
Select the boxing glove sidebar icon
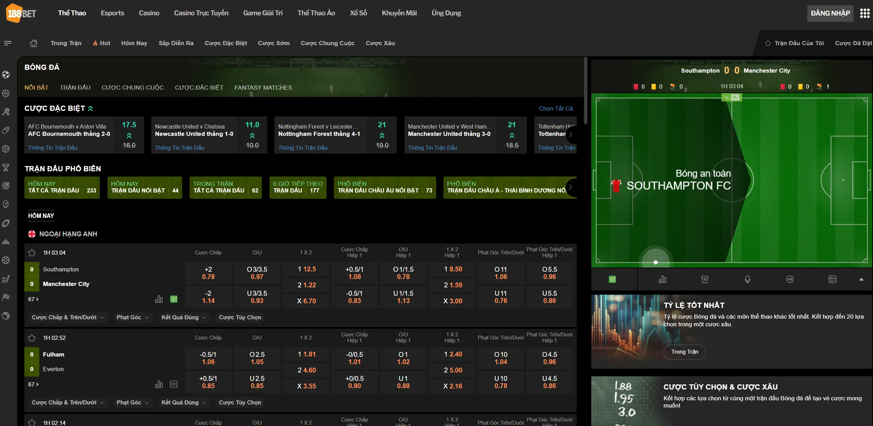point(6,204)
